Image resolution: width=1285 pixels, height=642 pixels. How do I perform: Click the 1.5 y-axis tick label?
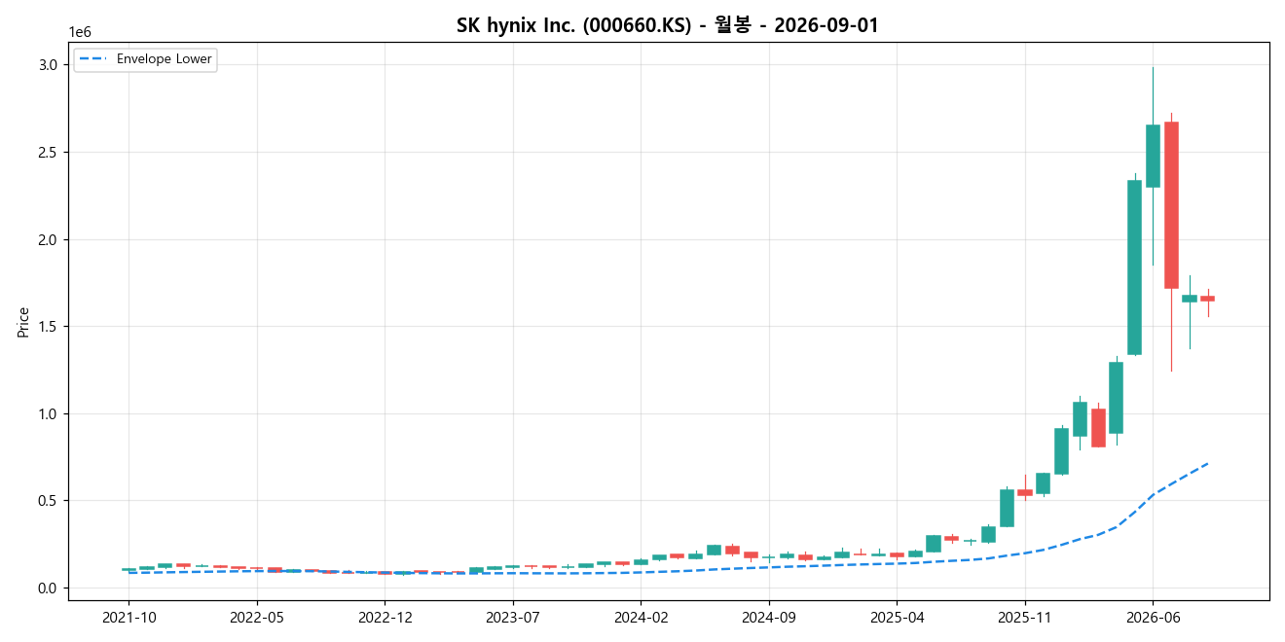pos(50,326)
